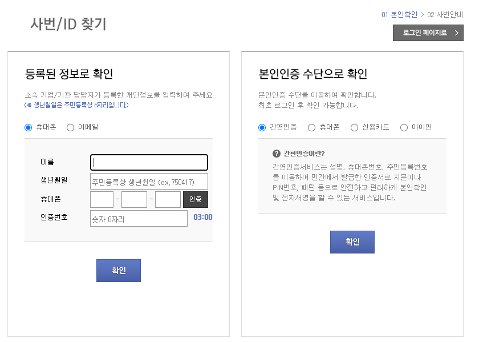
Task: Select the 휴대폰 radio button in left panel
Action: [27, 127]
